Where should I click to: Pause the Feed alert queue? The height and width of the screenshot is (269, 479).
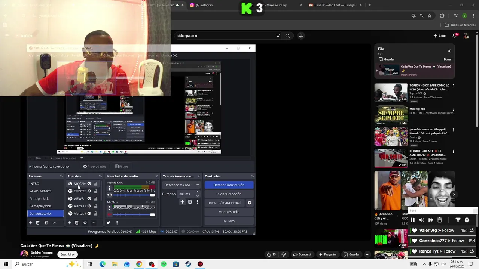tap(412, 220)
